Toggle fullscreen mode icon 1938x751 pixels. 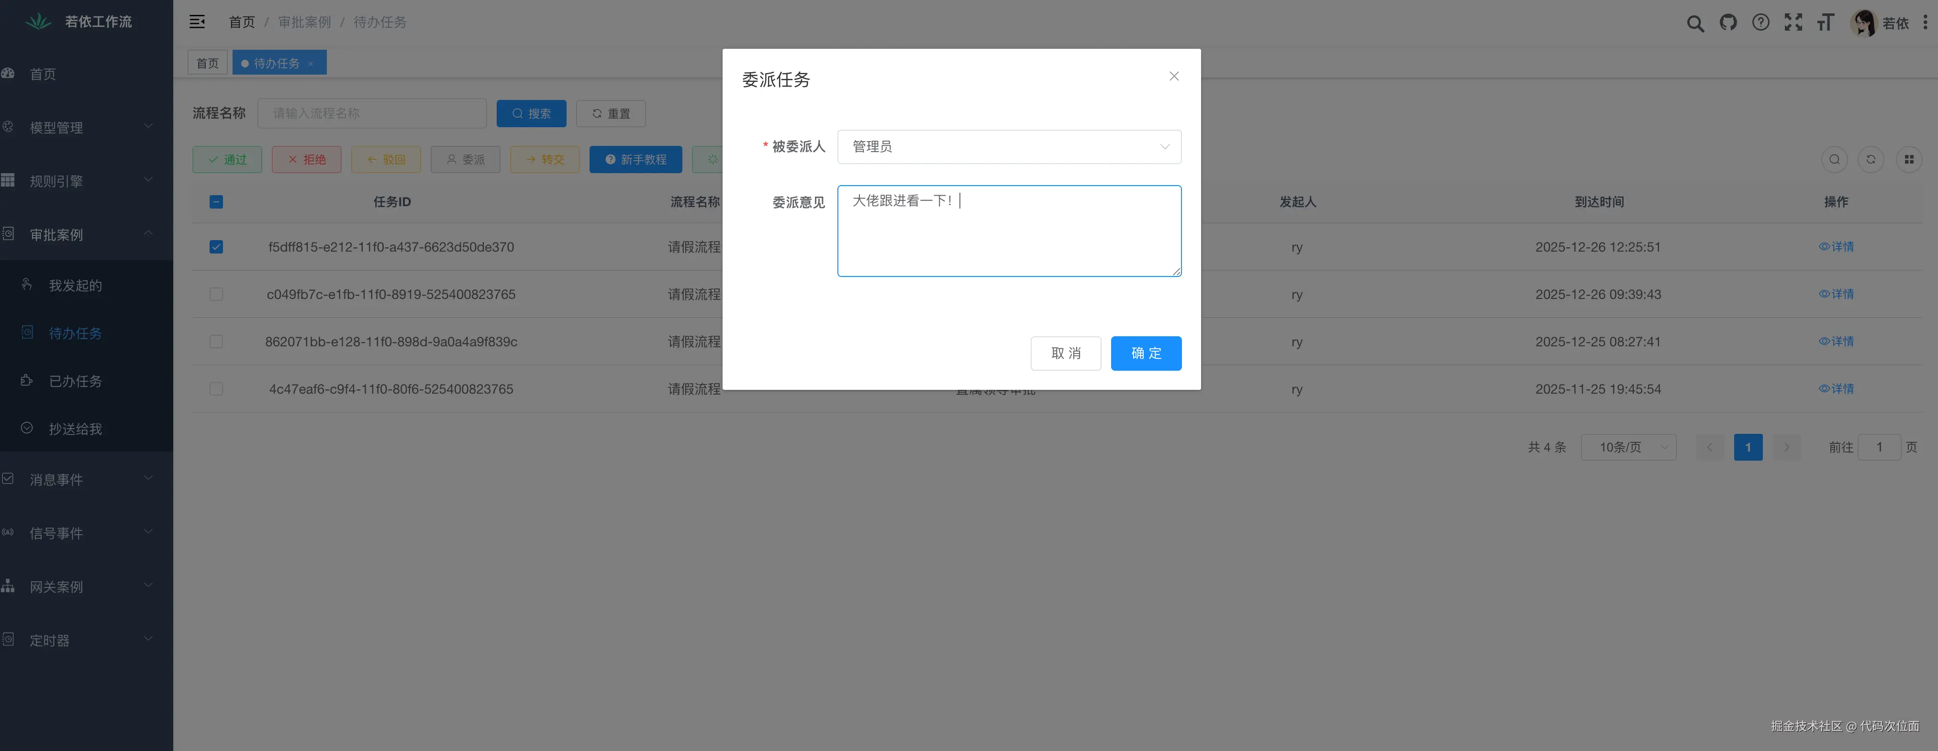(1793, 22)
